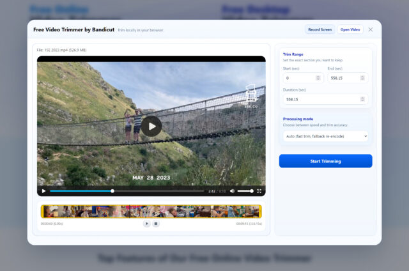Click the Trim Range heading

point(293,54)
